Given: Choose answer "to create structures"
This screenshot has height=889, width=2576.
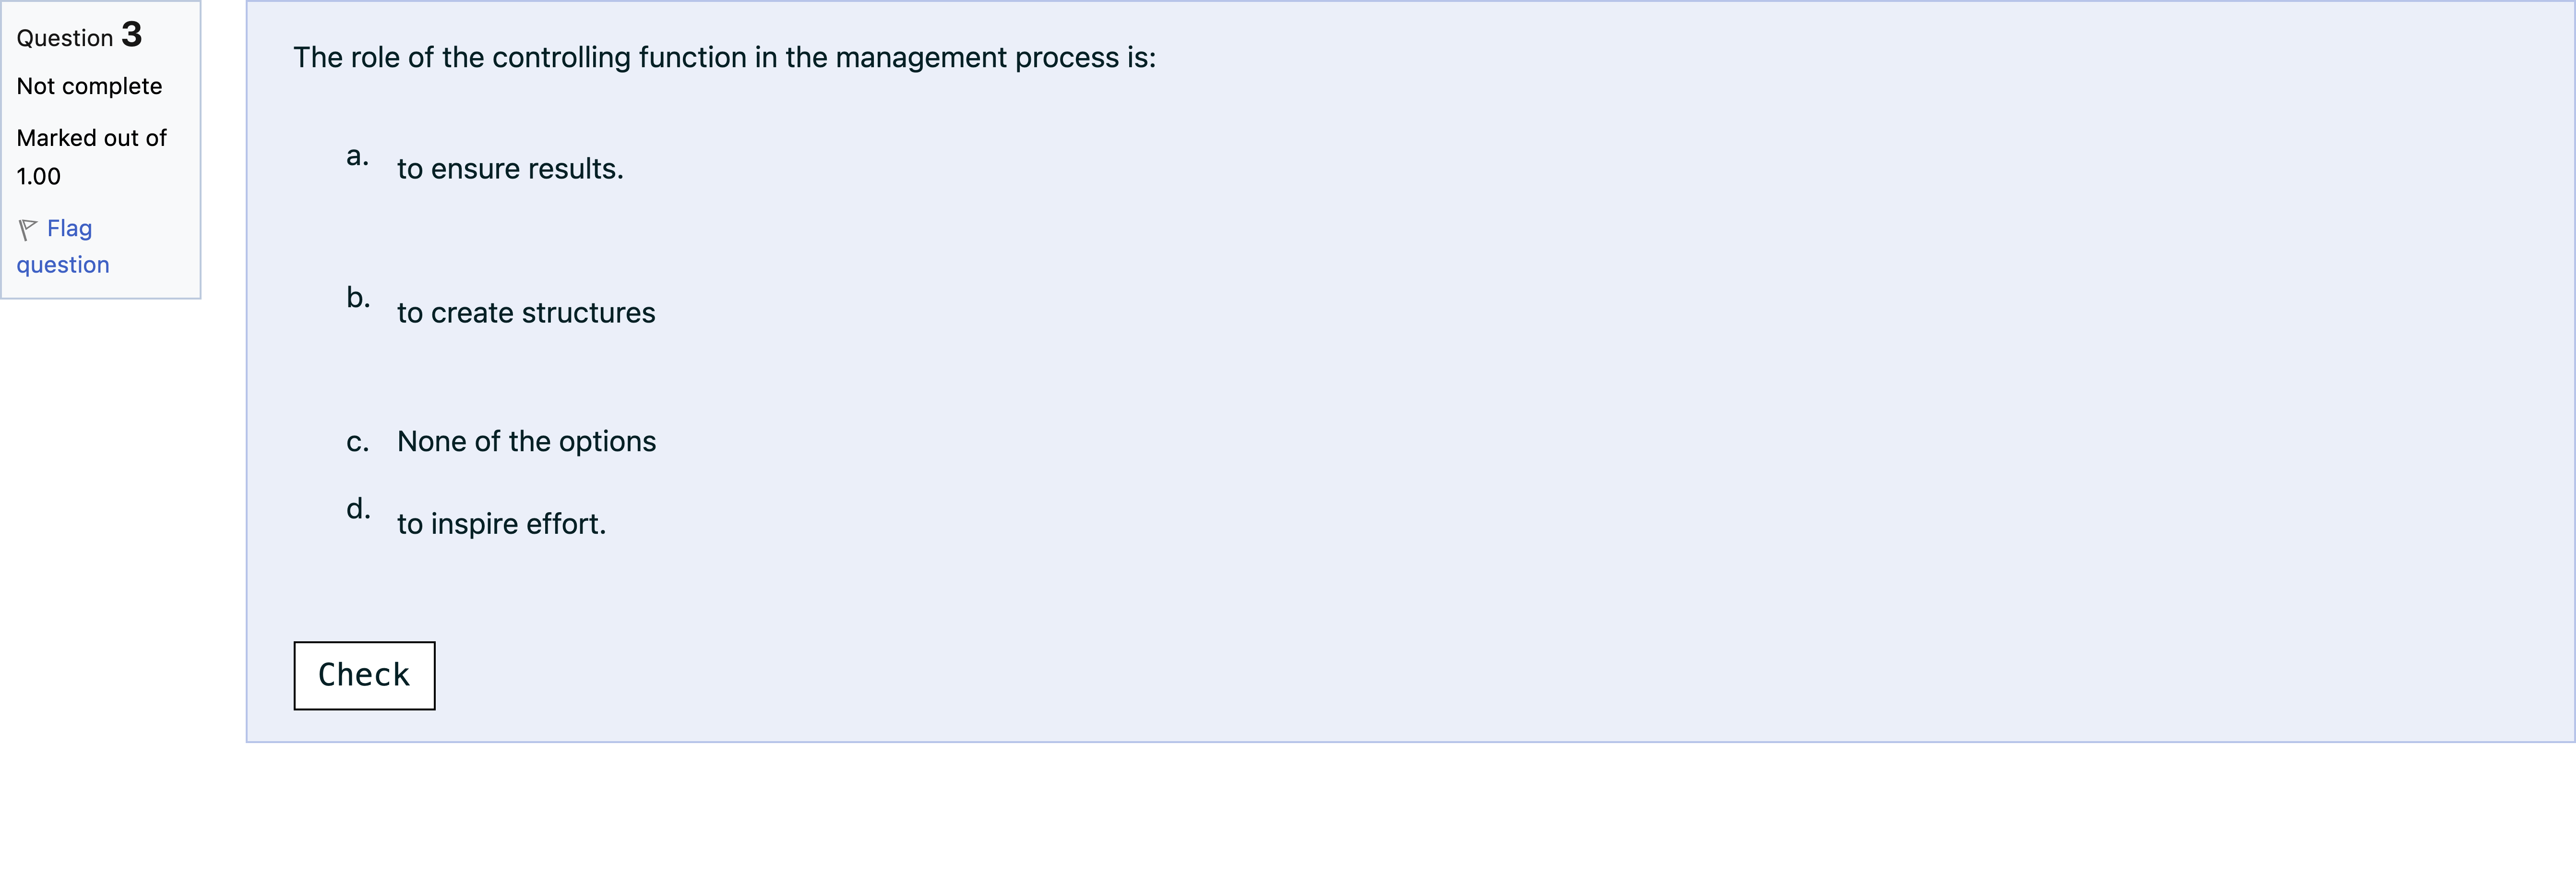Looking at the screenshot, I should tap(525, 313).
